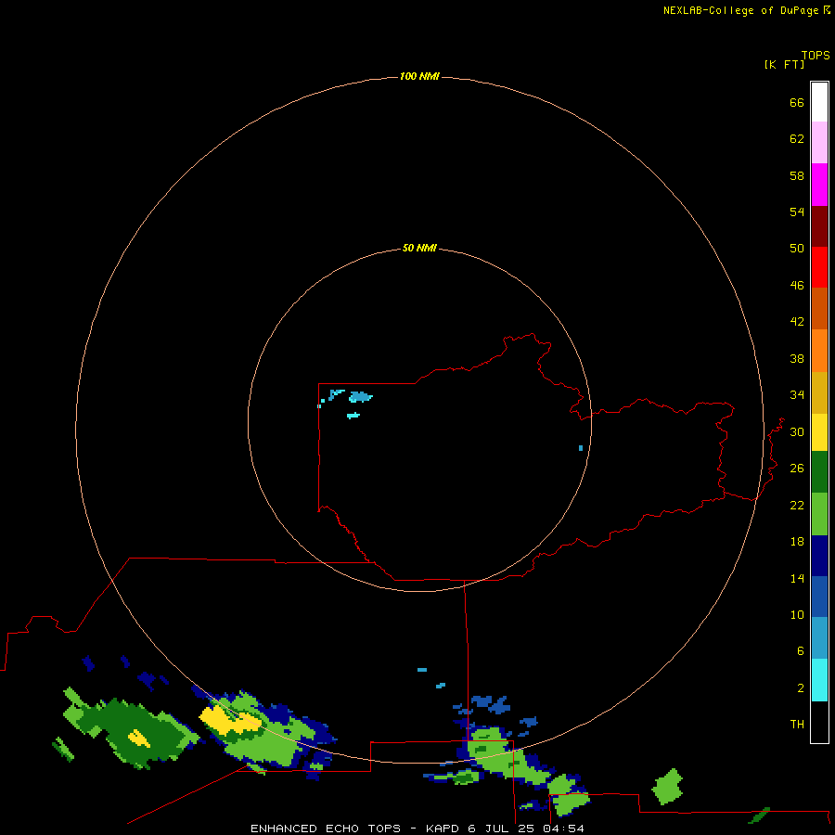
Task: Select the medium blue 14 legend swatch
Action: [x=819, y=597]
